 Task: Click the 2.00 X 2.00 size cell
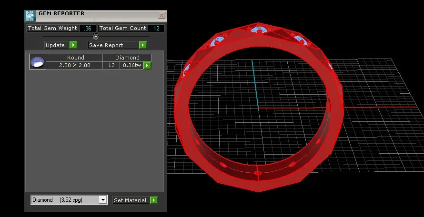pyautogui.click(x=75, y=65)
